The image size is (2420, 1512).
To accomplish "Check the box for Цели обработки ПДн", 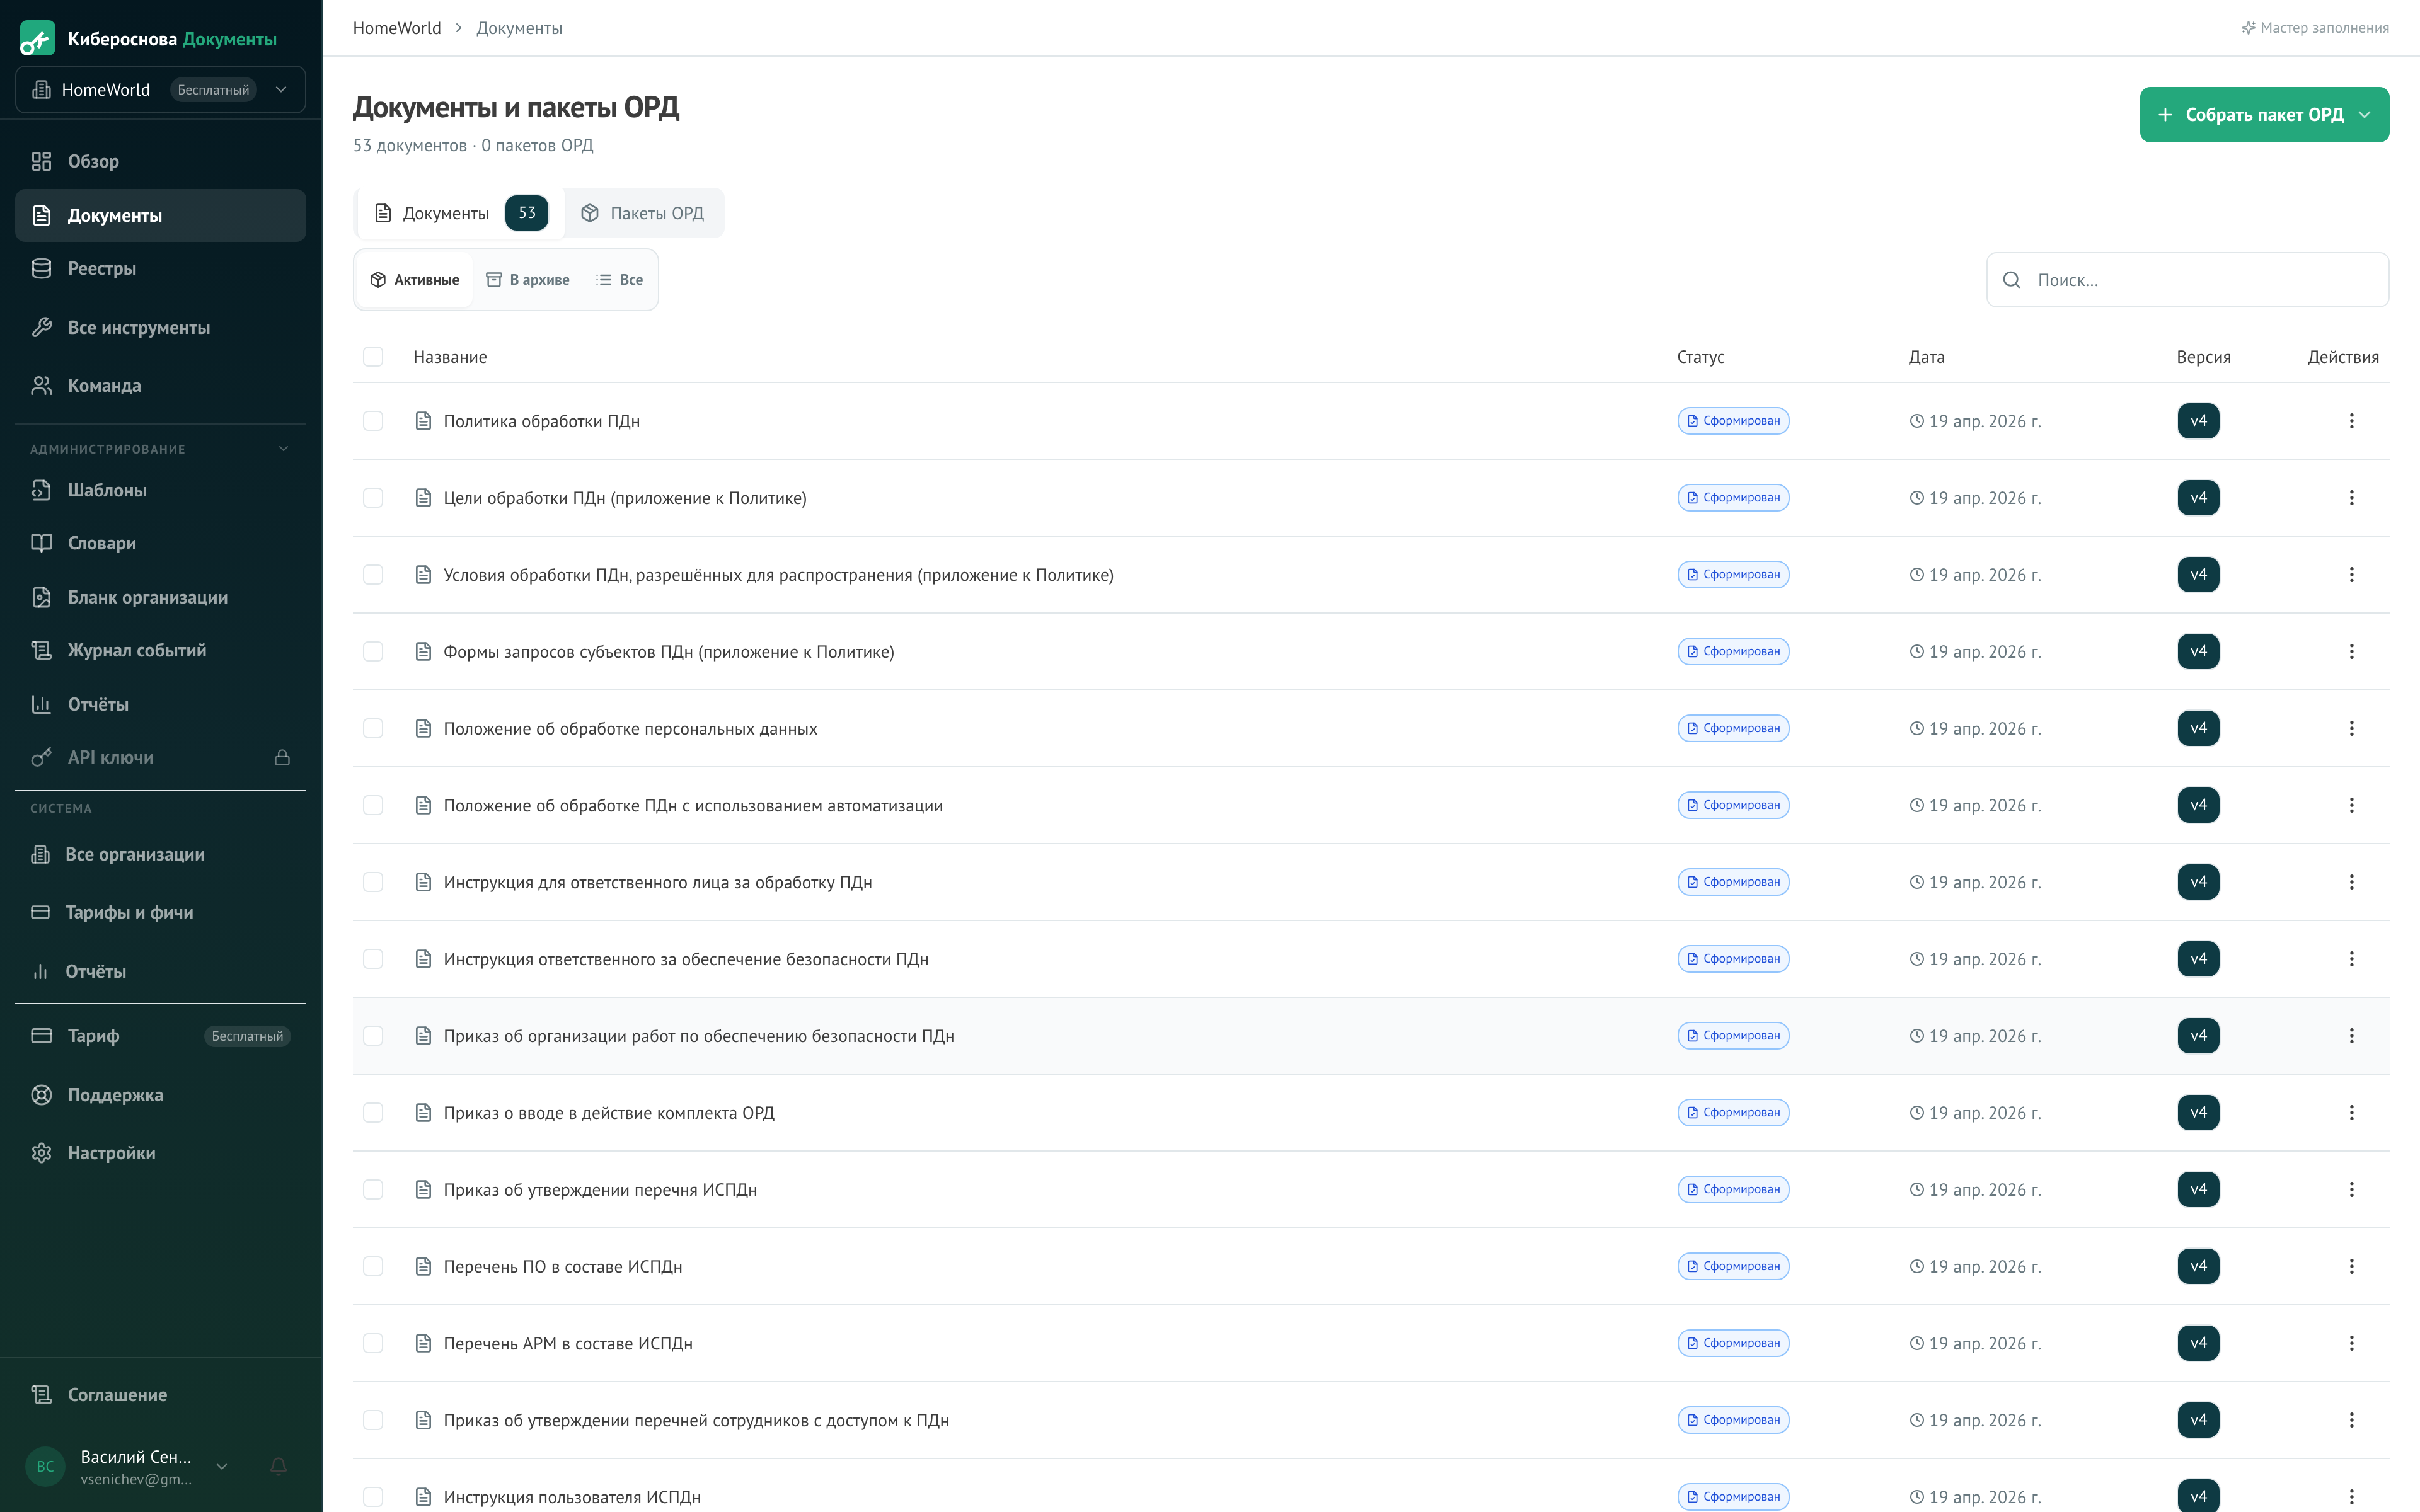I will [373, 498].
